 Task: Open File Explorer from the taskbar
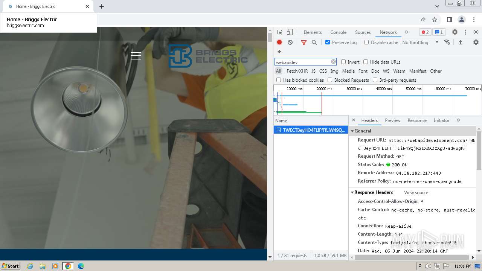pos(43,266)
